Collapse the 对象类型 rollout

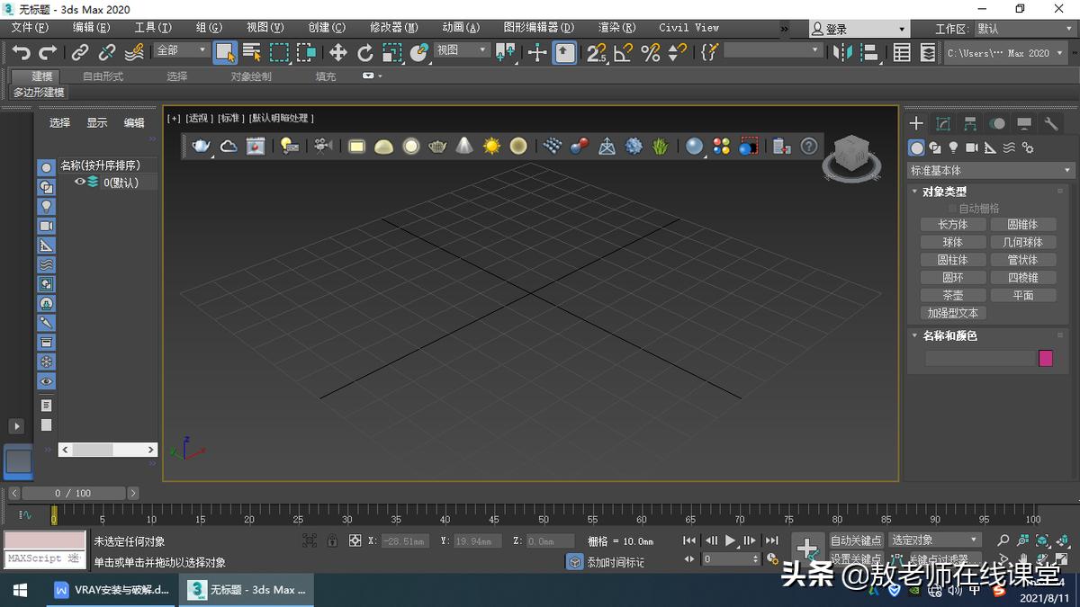(x=913, y=191)
